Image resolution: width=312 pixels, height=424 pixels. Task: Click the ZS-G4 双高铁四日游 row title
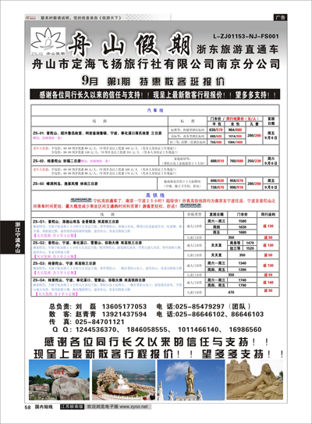[89, 280]
